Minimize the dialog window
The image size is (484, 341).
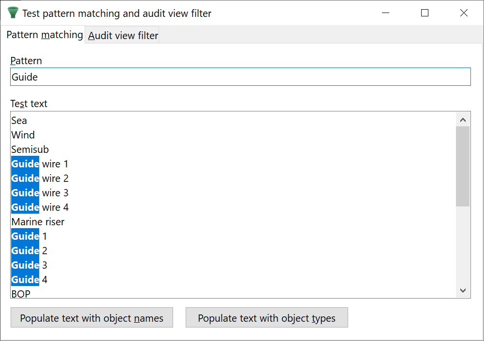(x=386, y=13)
